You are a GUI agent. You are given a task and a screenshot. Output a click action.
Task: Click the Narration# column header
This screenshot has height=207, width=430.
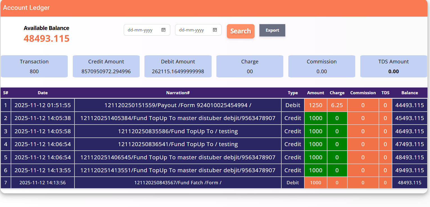(x=178, y=93)
